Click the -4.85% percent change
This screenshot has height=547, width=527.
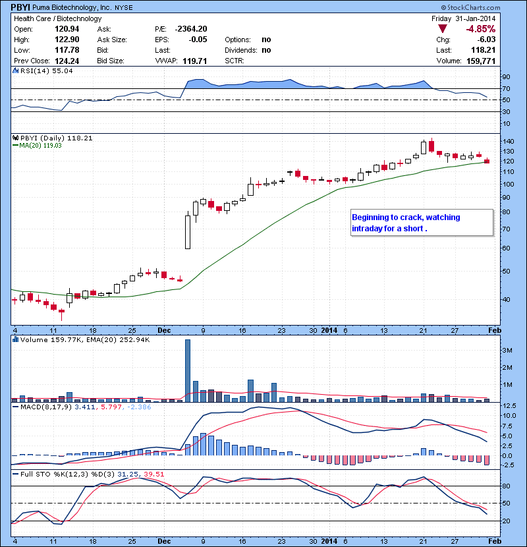coord(481,29)
